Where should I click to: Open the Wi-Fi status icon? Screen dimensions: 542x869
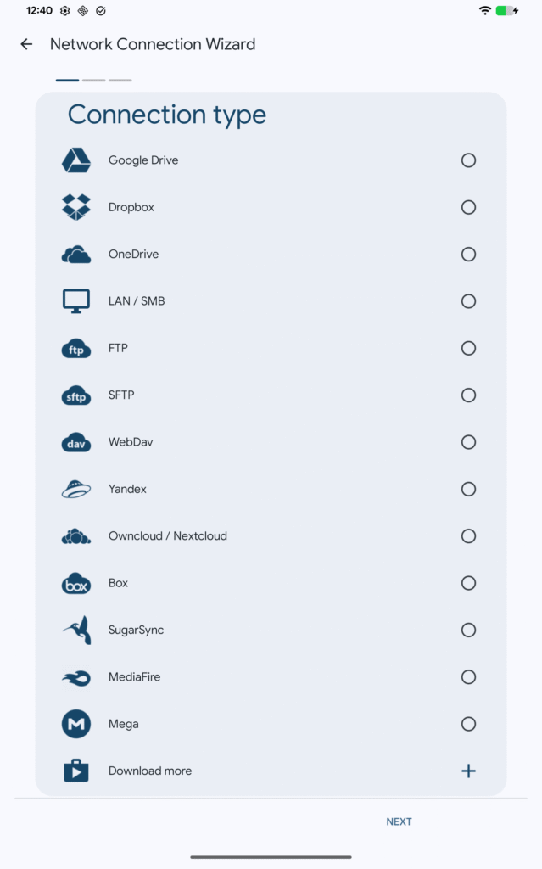[x=486, y=11]
